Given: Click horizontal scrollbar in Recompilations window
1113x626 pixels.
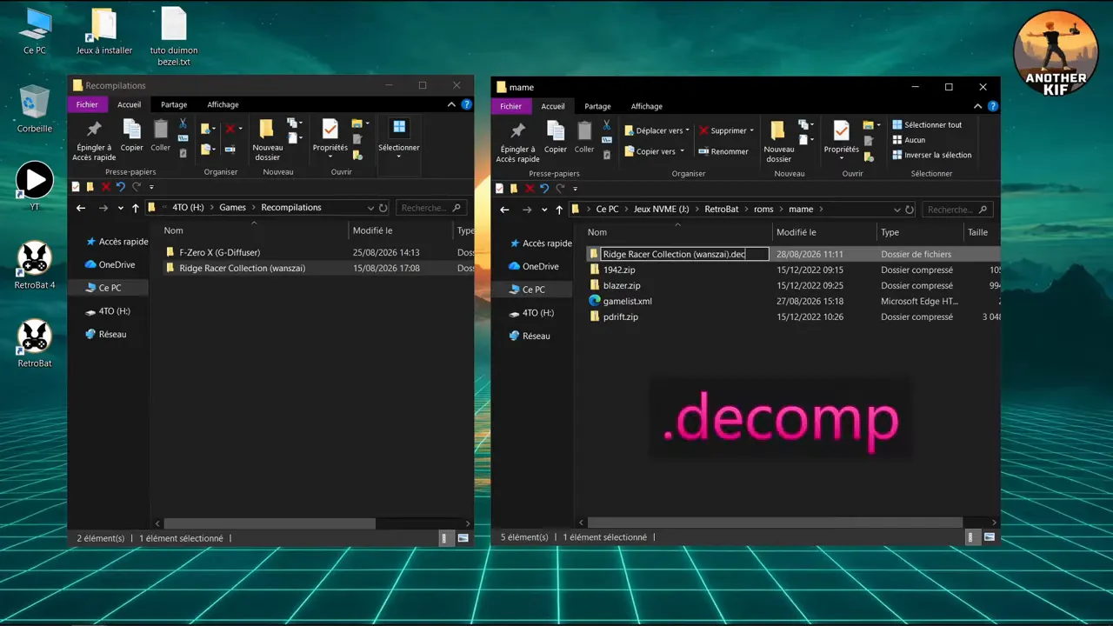Looking at the screenshot, I should (x=269, y=523).
